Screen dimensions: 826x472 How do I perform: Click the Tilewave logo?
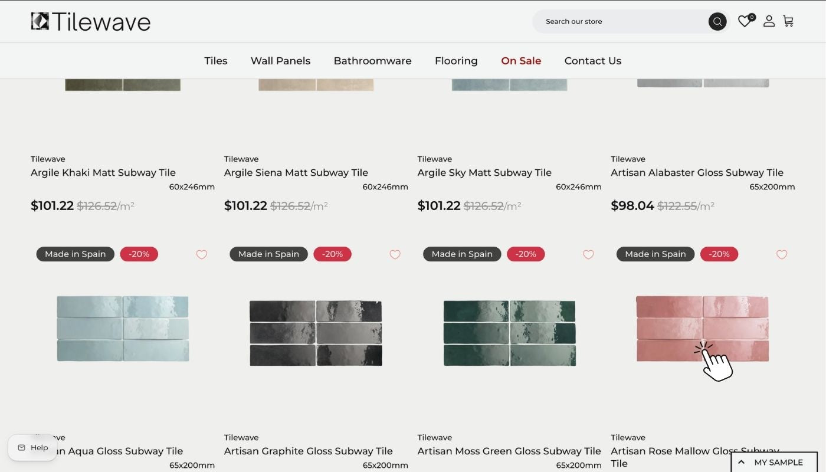[x=90, y=22]
